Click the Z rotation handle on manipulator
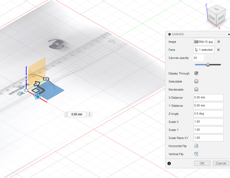This screenshot has height=178, width=230. [46, 79]
